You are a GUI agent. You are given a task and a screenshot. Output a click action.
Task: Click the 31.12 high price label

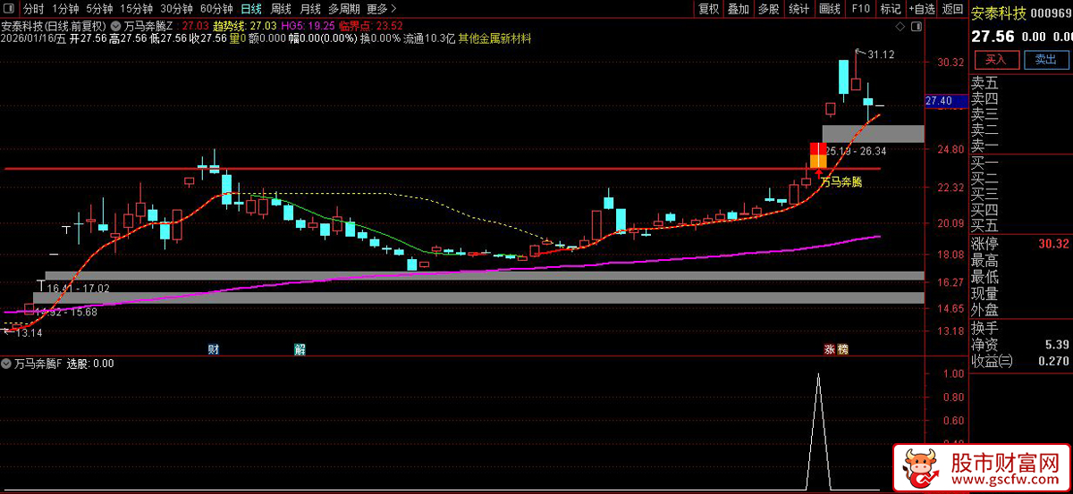[x=881, y=54]
